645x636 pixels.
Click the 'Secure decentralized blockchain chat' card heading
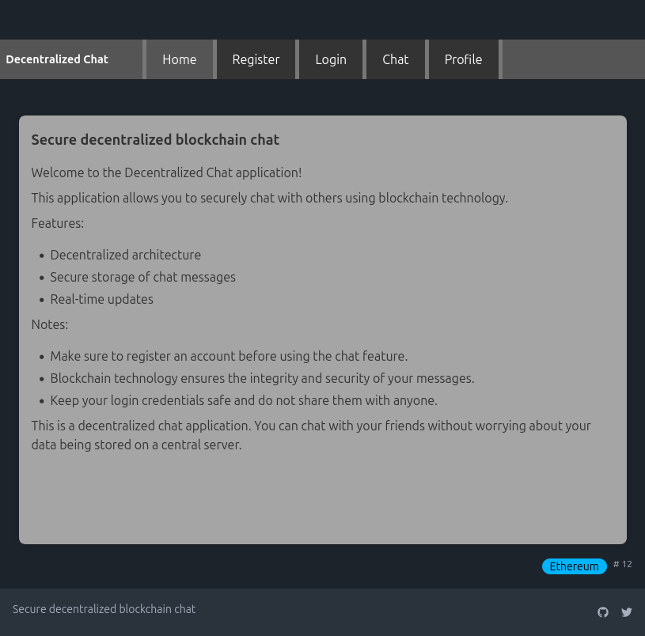pos(155,140)
